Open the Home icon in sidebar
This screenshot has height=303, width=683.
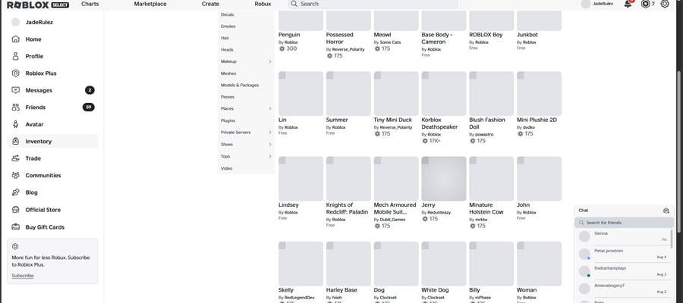pos(16,39)
